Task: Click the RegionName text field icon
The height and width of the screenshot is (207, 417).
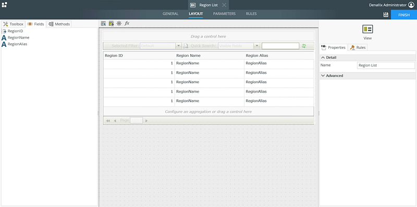Action: pyautogui.click(x=4, y=37)
